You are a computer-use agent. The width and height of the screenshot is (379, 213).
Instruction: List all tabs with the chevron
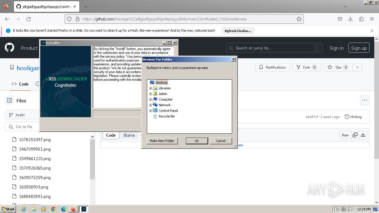[x=346, y=7]
